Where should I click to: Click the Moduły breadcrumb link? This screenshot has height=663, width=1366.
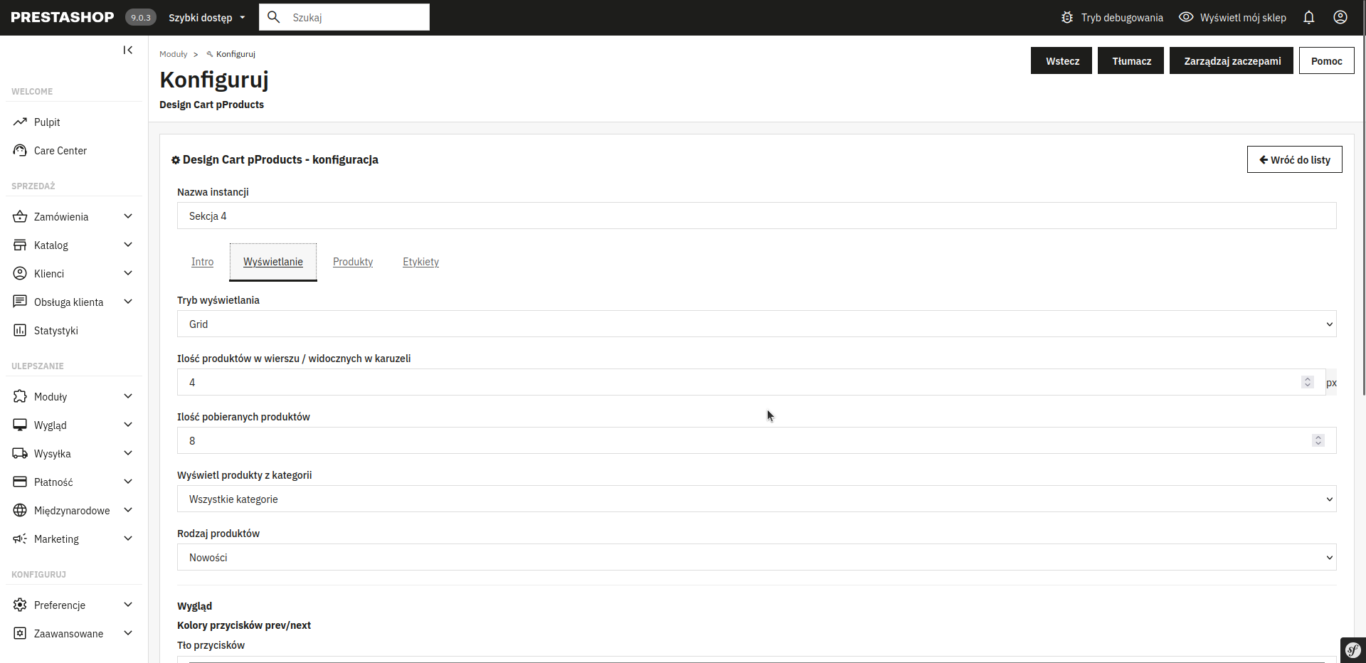pyautogui.click(x=173, y=54)
